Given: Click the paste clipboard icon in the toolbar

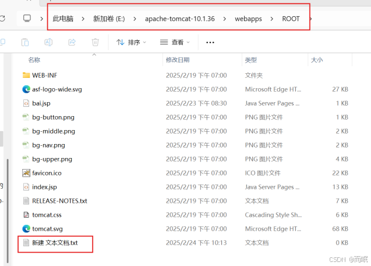Looking at the screenshot, I should (x=25, y=42).
